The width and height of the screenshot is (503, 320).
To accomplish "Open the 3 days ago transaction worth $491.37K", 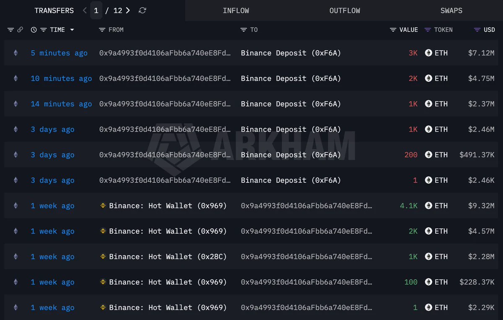I will point(52,155).
